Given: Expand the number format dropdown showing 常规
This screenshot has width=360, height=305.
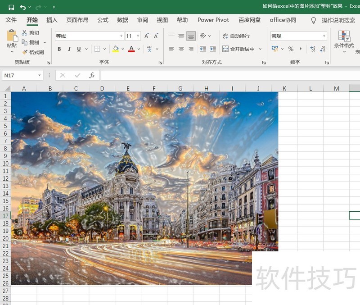Looking at the screenshot, I should 324,36.
